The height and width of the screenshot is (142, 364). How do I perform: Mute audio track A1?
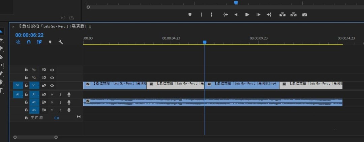[x=52, y=94]
